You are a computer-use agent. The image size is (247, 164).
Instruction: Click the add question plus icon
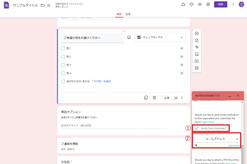(x=197, y=34)
